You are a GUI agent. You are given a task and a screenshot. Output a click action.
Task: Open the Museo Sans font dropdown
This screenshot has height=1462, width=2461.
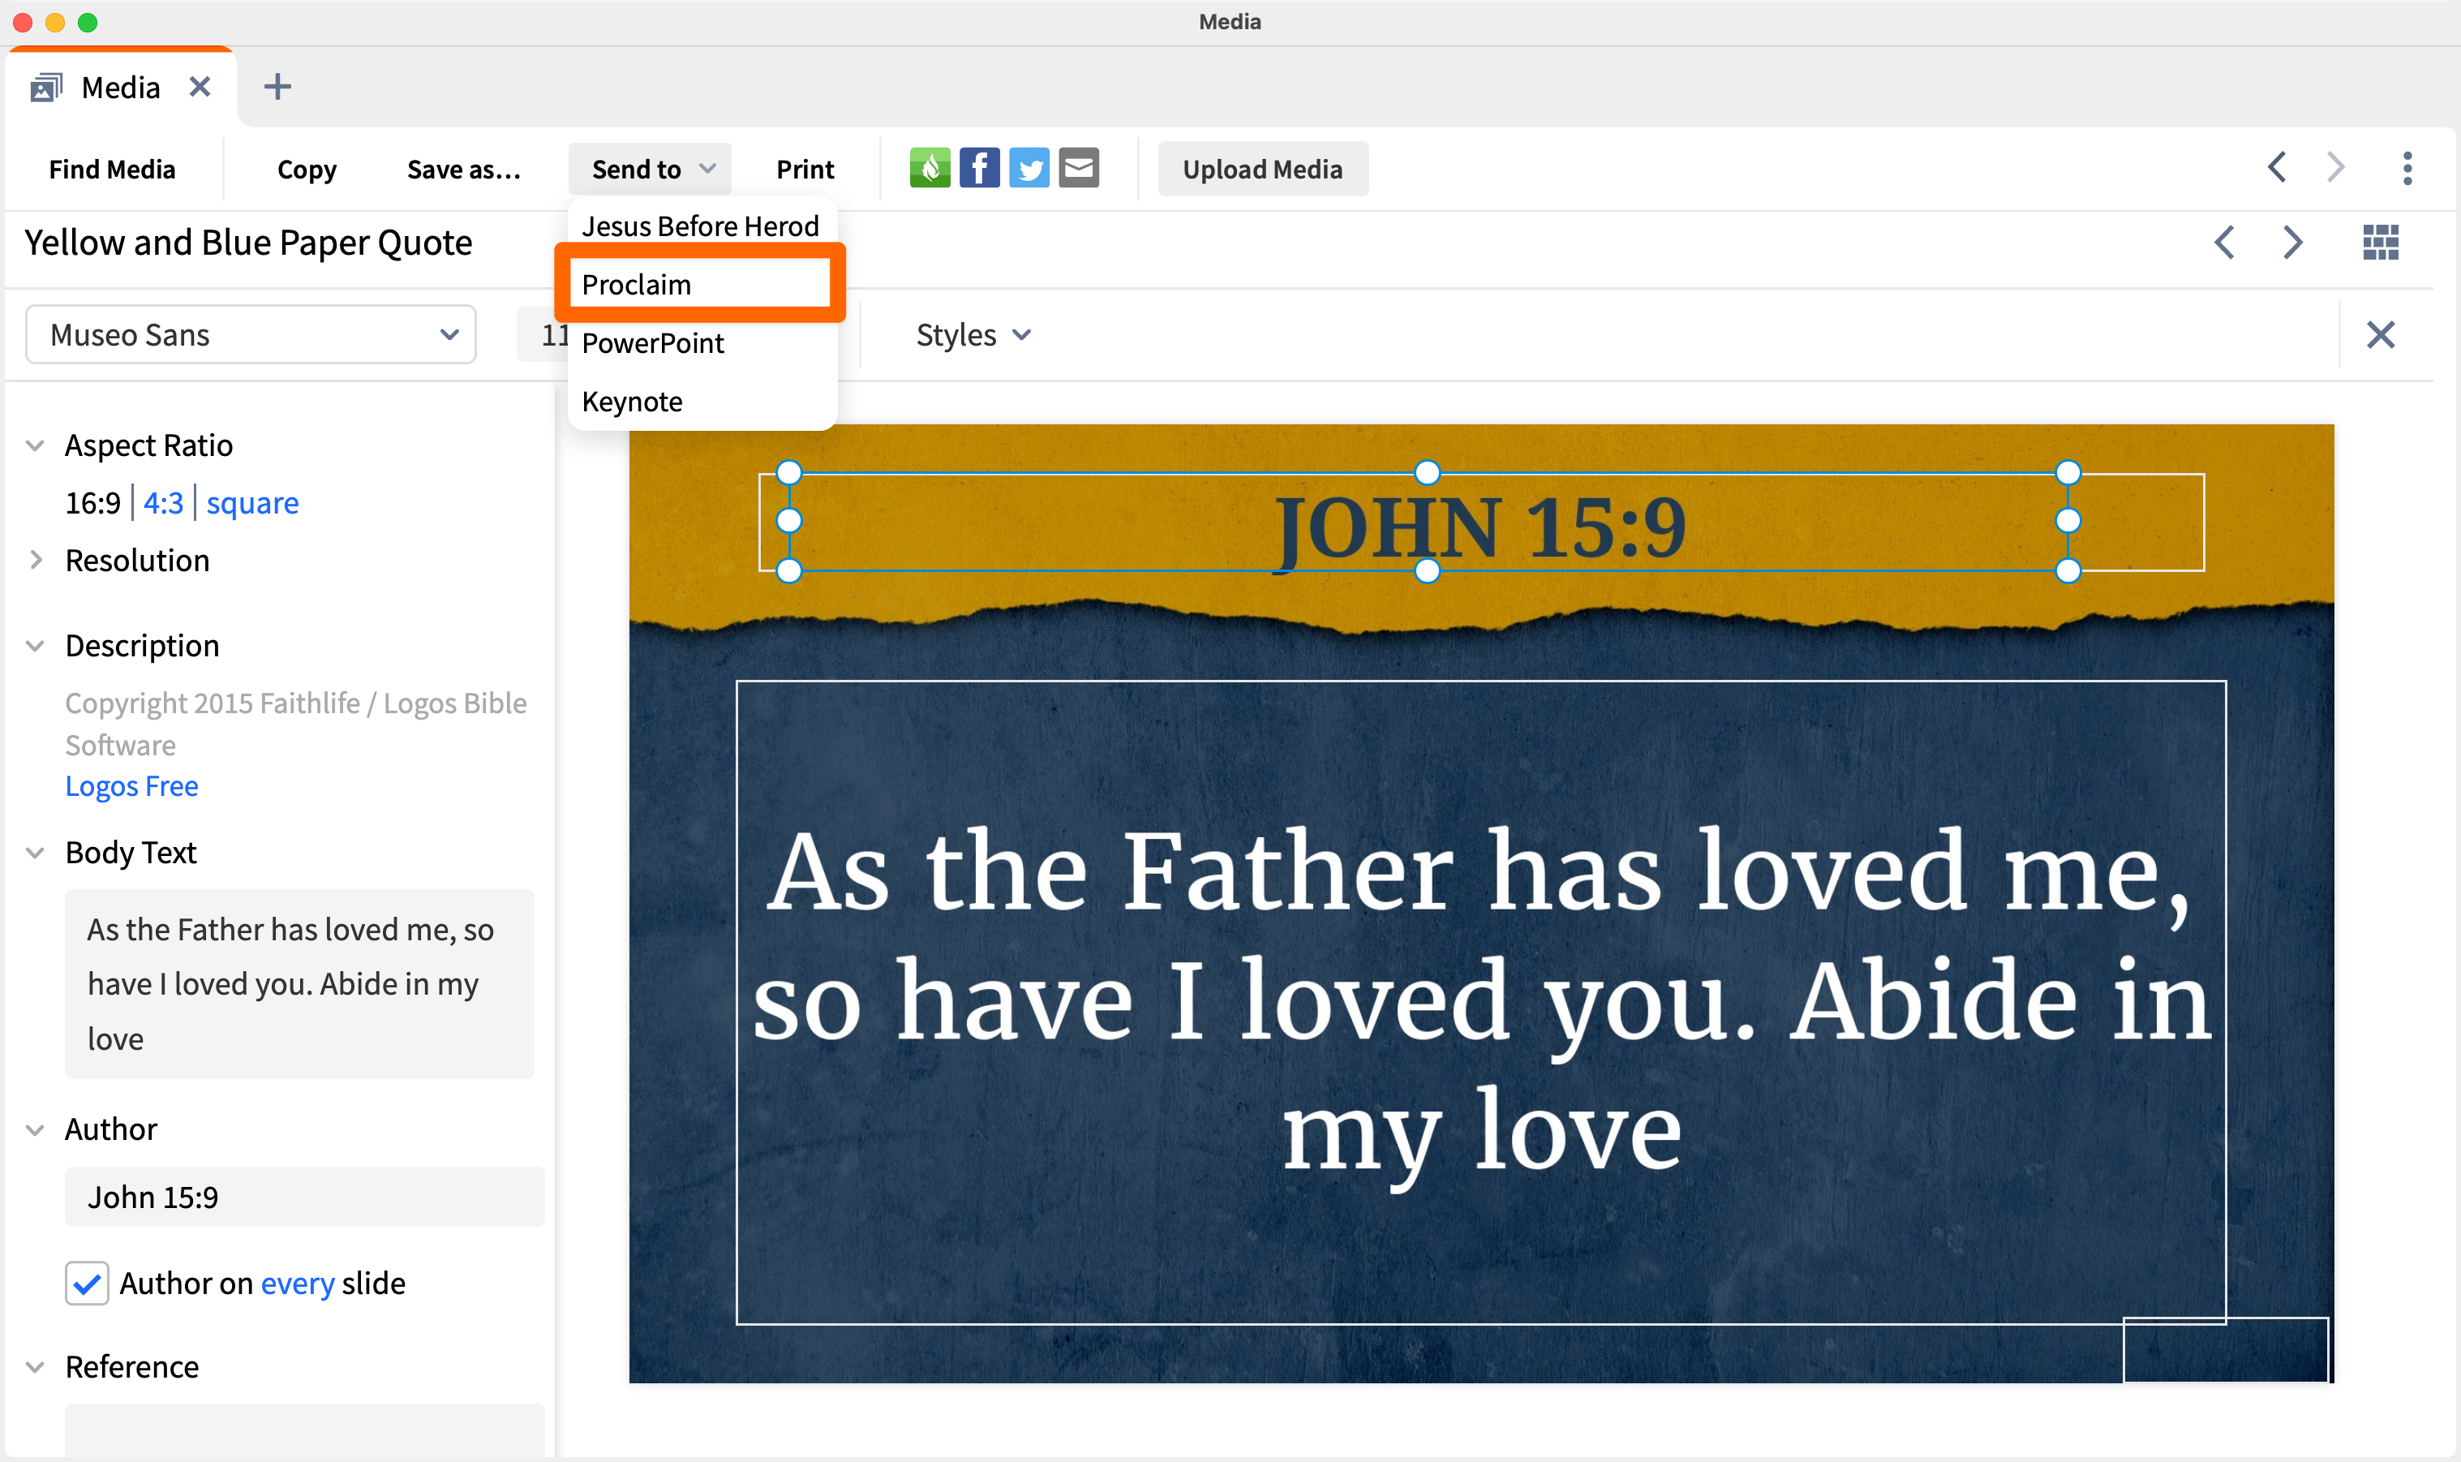(x=251, y=335)
